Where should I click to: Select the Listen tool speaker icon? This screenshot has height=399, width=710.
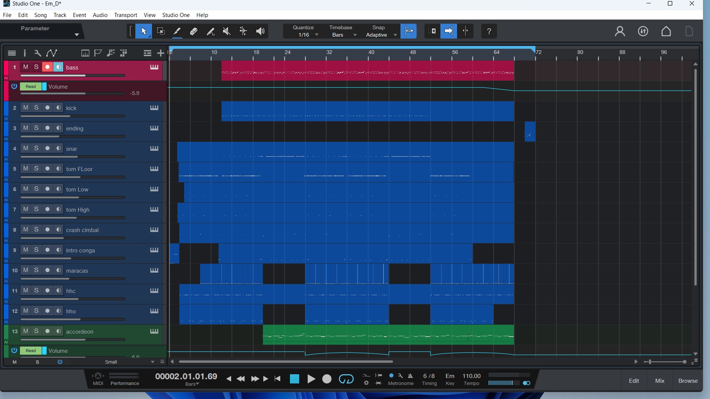coord(260,31)
